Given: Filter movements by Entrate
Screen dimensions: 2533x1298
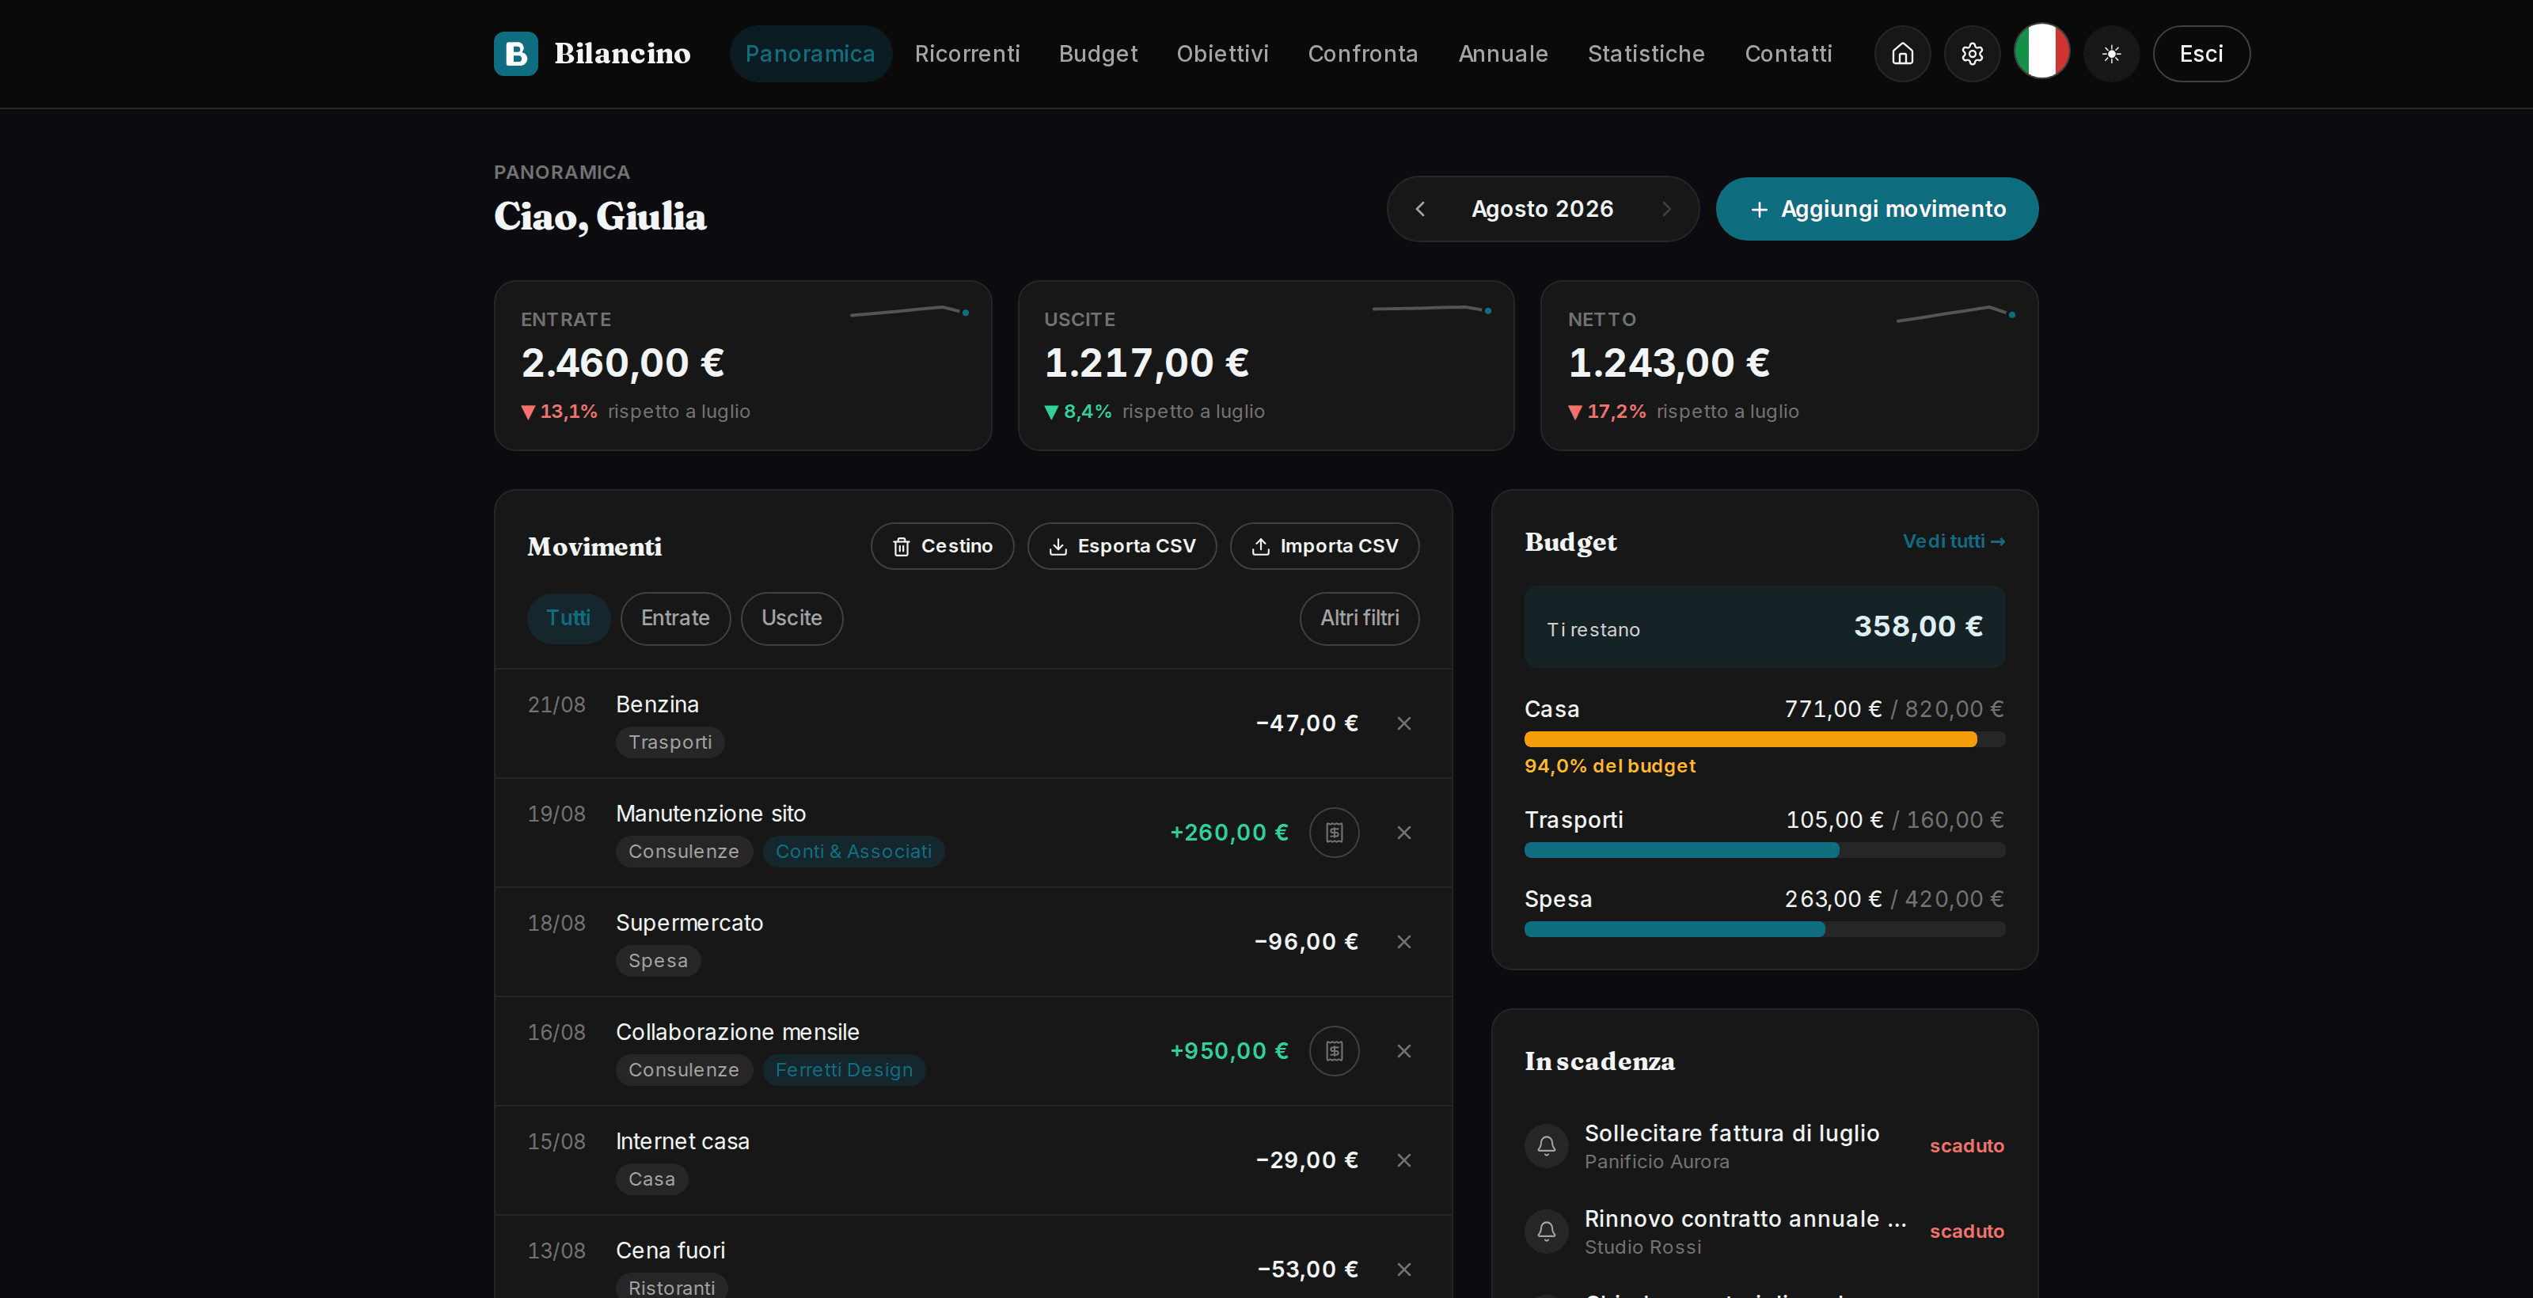Looking at the screenshot, I should click(x=675, y=618).
